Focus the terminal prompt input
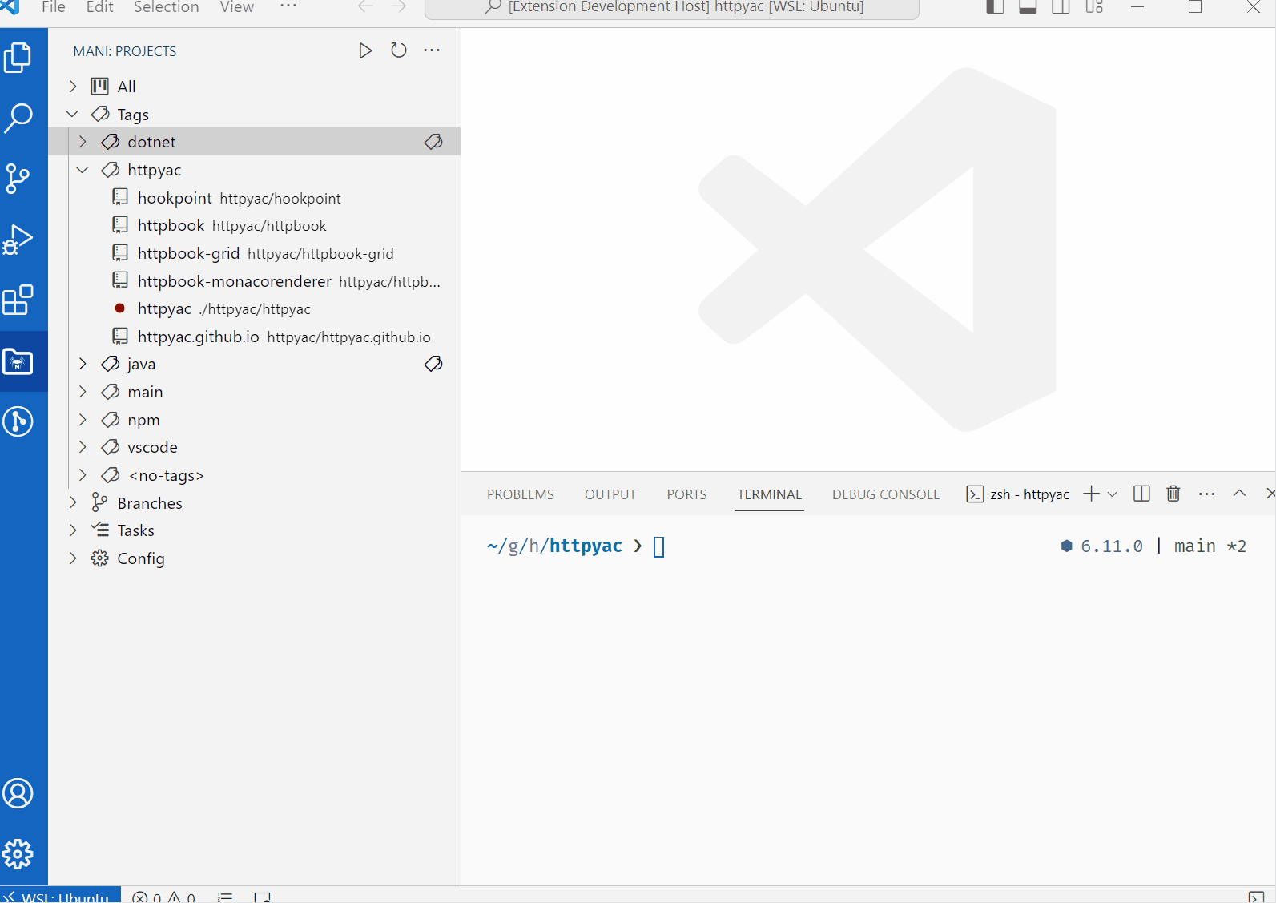 (x=659, y=546)
